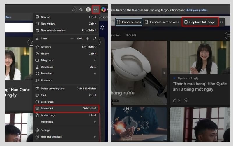Image resolution: width=233 pixels, height=146 pixels.
Task: Click the Capture full page button
Action: click(200, 22)
